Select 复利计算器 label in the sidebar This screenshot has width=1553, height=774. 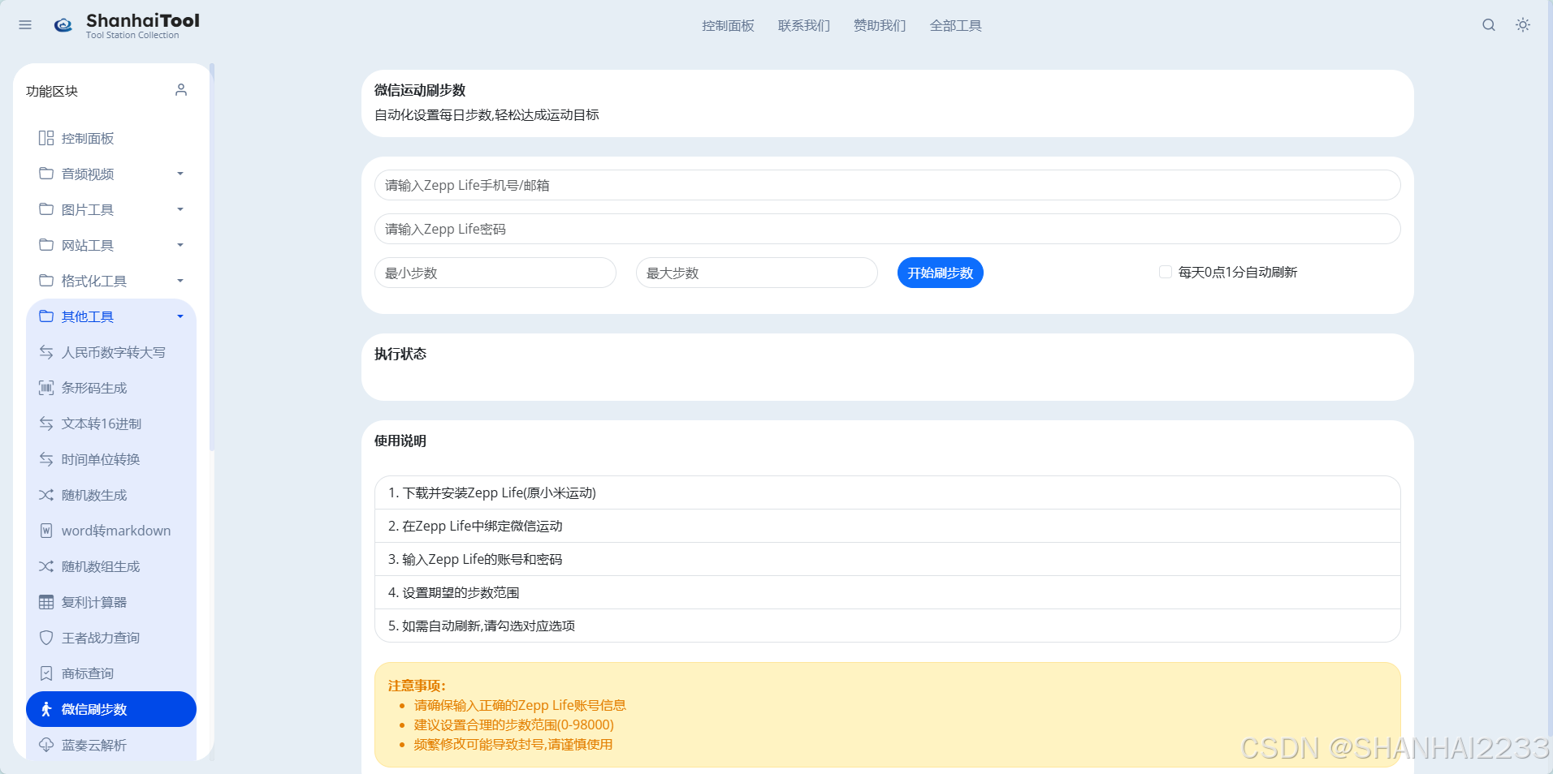point(94,602)
